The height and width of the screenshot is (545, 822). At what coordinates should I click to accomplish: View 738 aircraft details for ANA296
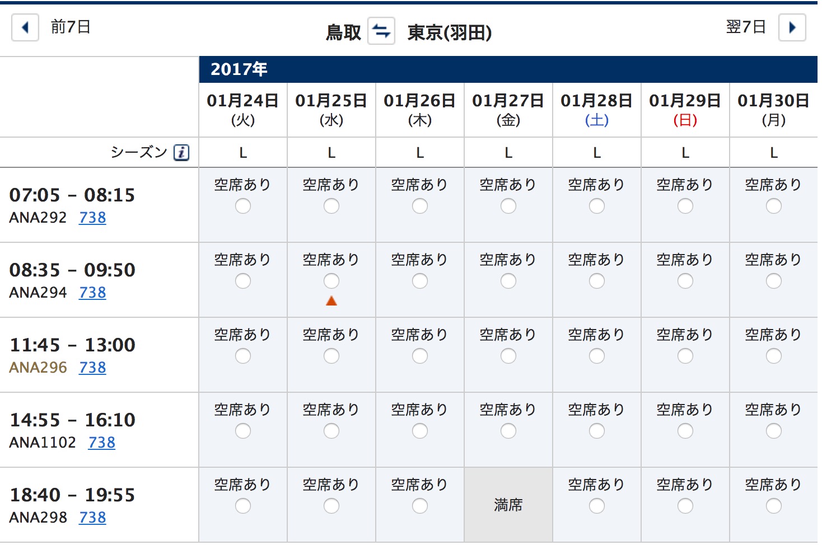coord(92,368)
